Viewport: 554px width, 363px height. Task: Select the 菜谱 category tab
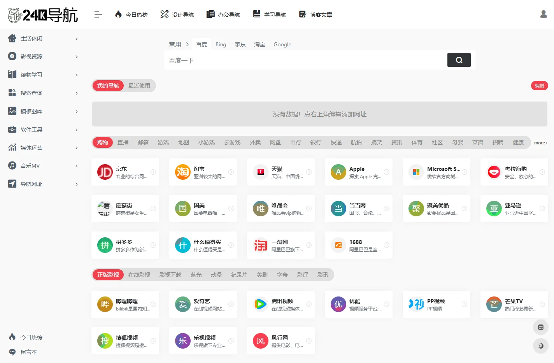pyautogui.click(x=478, y=142)
